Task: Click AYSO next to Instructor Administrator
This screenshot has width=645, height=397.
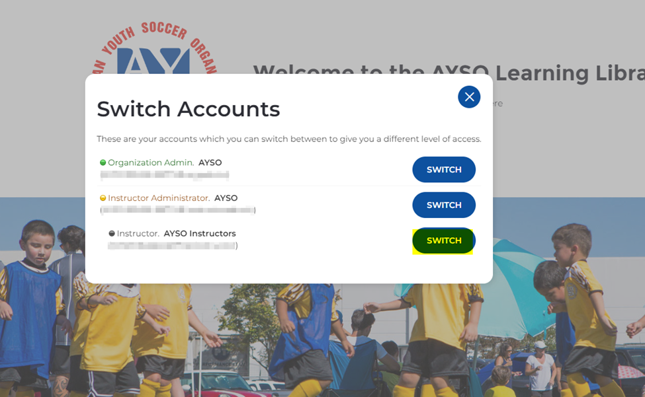Action: pyautogui.click(x=226, y=198)
